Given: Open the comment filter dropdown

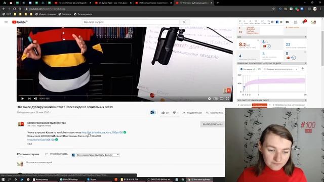Looking at the screenshot, I should pyautogui.click(x=98, y=155).
